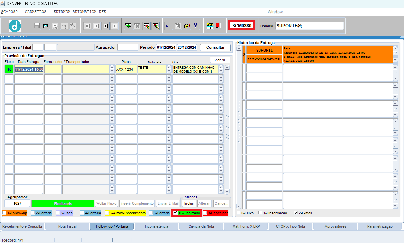Click scroll-down arrow of Historico da Entrega list
Screen dimensions: 404x243
[239, 206]
